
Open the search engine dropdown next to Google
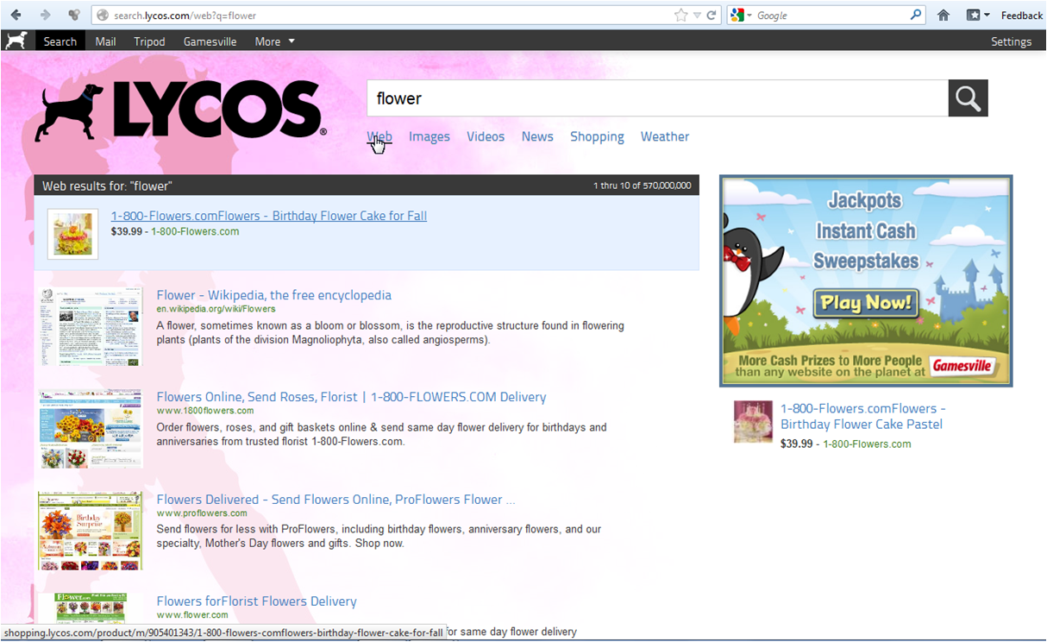click(x=750, y=15)
